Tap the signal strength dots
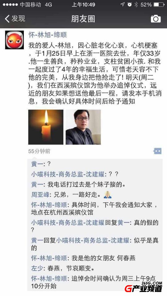 (x=11, y=5)
